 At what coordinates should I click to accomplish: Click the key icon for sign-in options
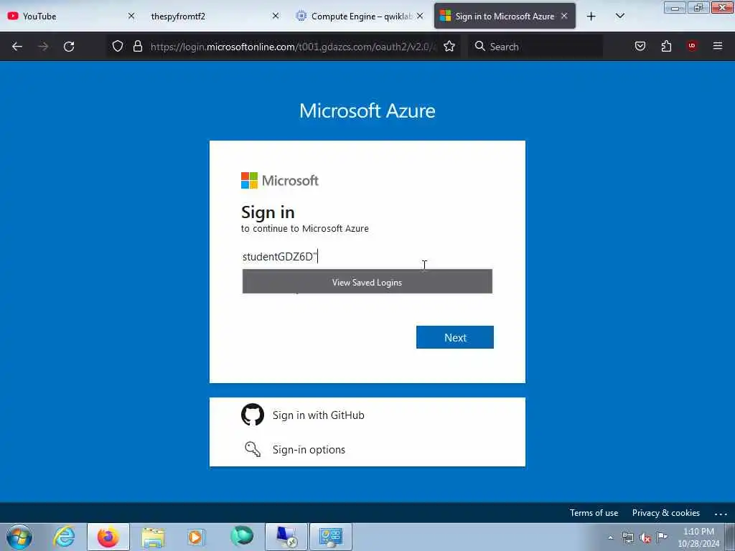(x=253, y=449)
